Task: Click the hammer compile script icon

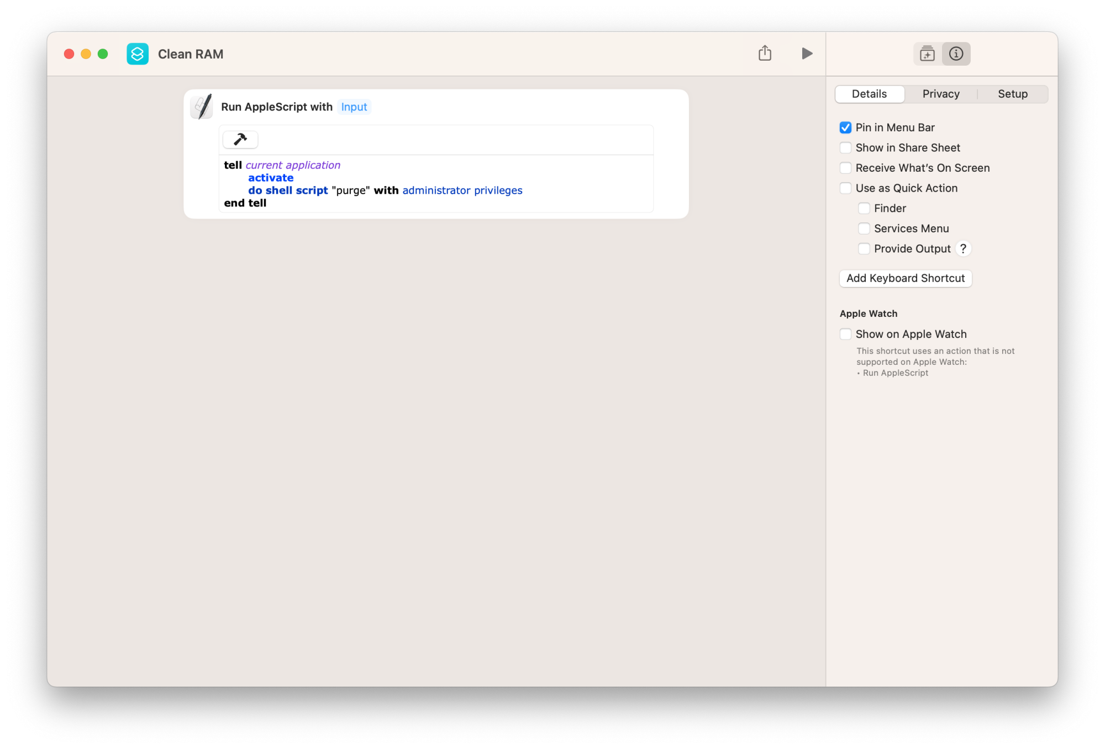Action: [240, 140]
